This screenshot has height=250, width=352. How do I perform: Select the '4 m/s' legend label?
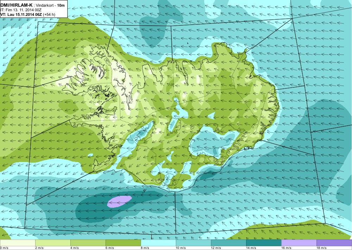pyautogui.click(x=75, y=248)
